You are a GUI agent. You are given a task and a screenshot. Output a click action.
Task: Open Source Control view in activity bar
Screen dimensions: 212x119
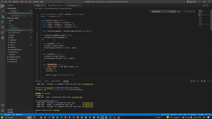pyautogui.click(x=3, y=17)
